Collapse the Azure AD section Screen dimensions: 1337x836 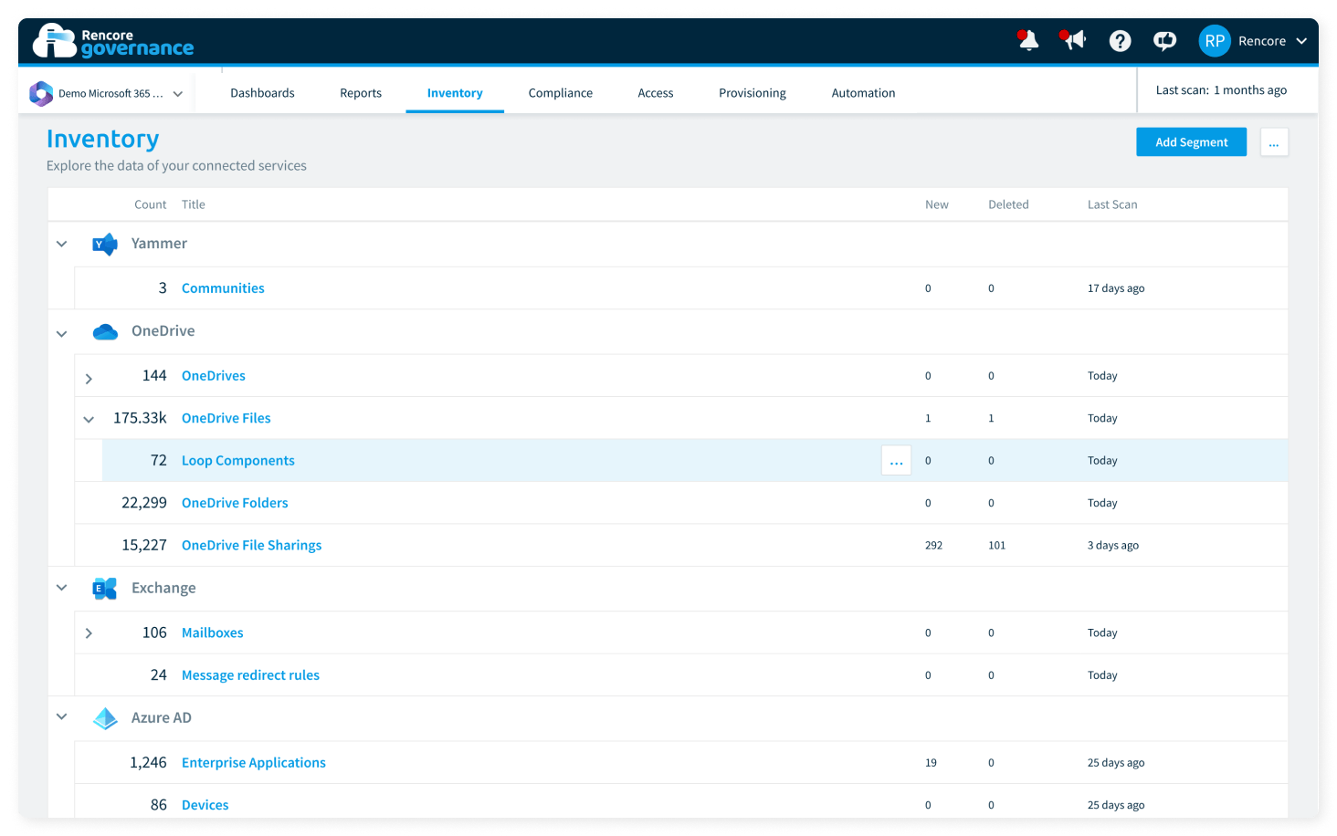pos(61,716)
